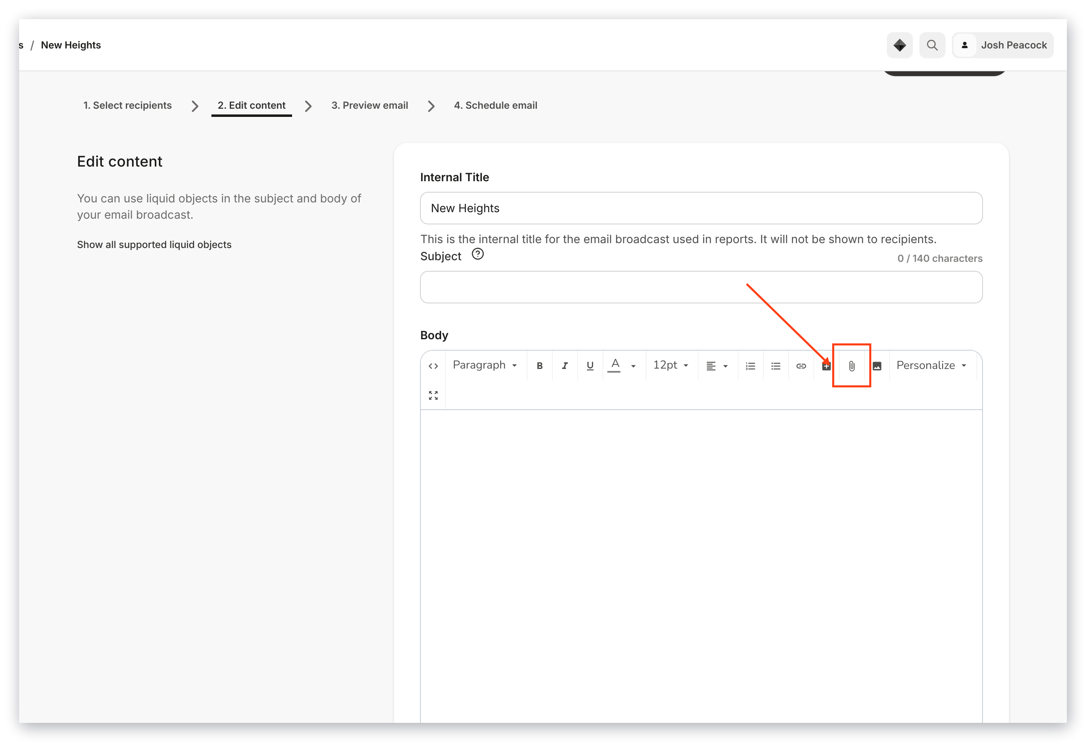Screen dimensions: 1086x742
Task: Insert a bulleted list
Action: coord(776,366)
